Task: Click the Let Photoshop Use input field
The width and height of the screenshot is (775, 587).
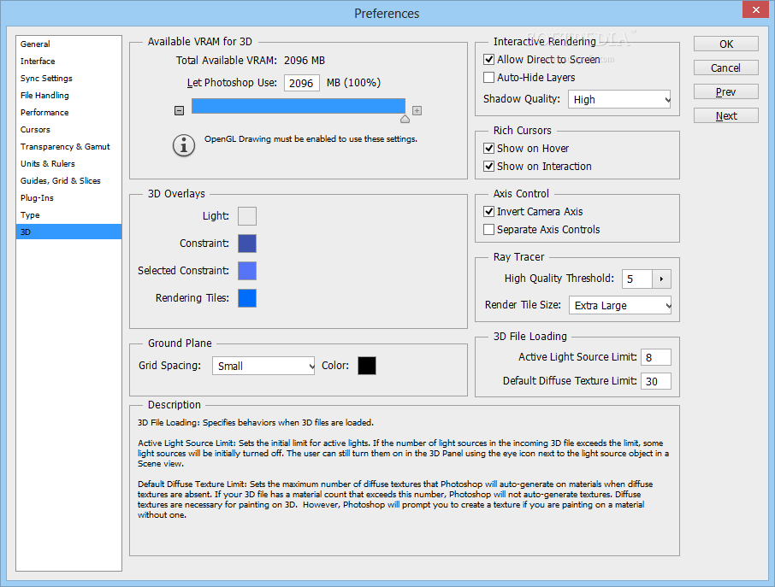Action: (301, 83)
